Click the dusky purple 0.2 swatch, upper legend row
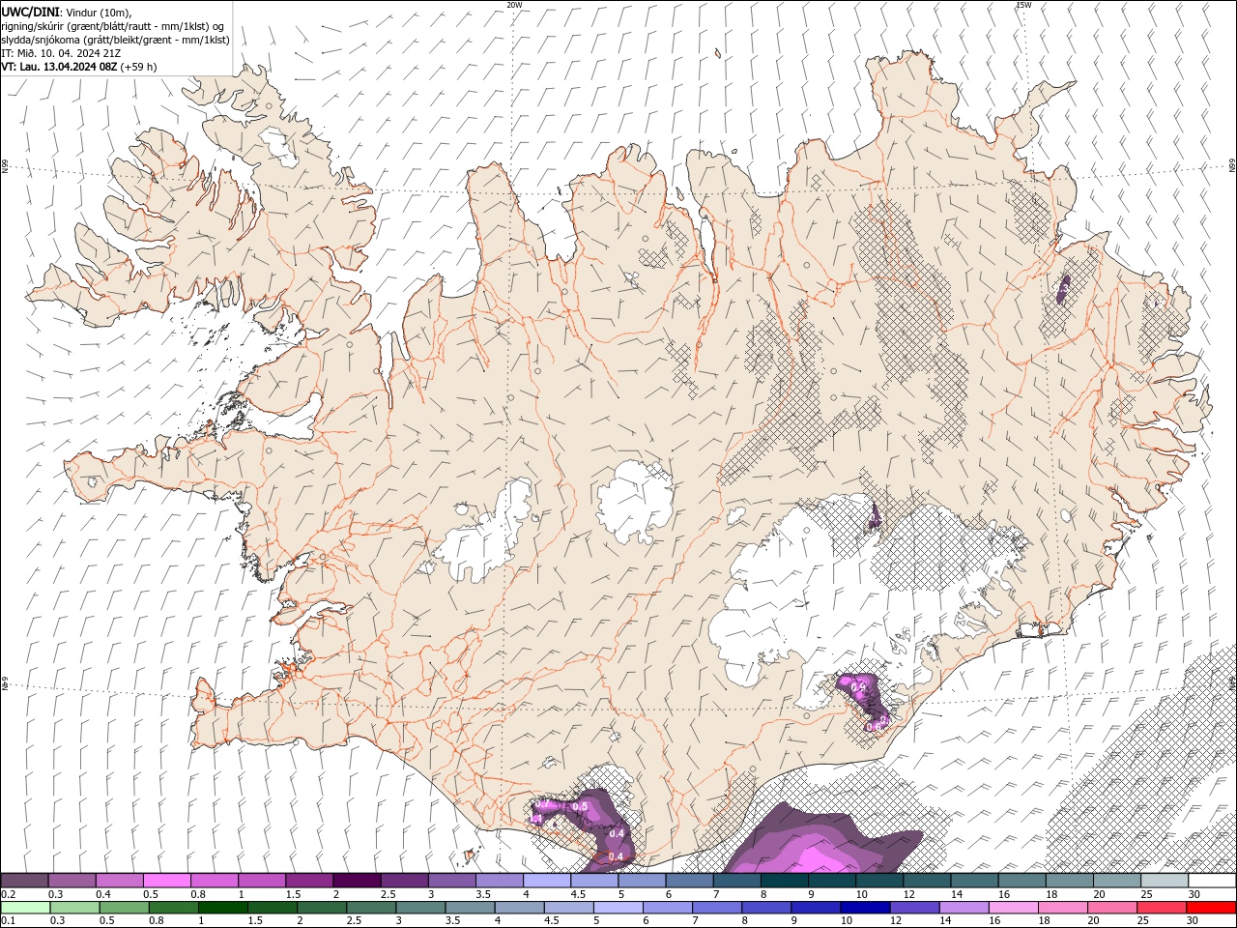 click(24, 881)
